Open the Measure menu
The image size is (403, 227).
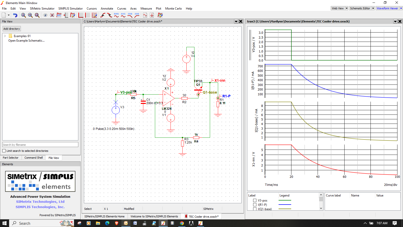pos(146,9)
